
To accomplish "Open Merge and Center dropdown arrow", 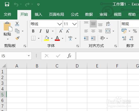I will point(113,31).
